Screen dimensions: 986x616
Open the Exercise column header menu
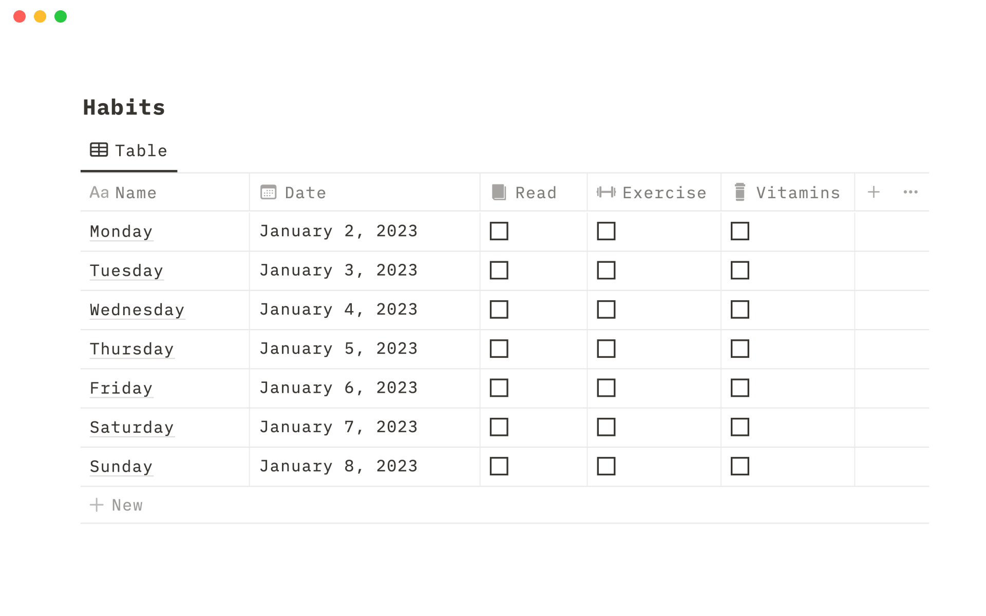664,192
